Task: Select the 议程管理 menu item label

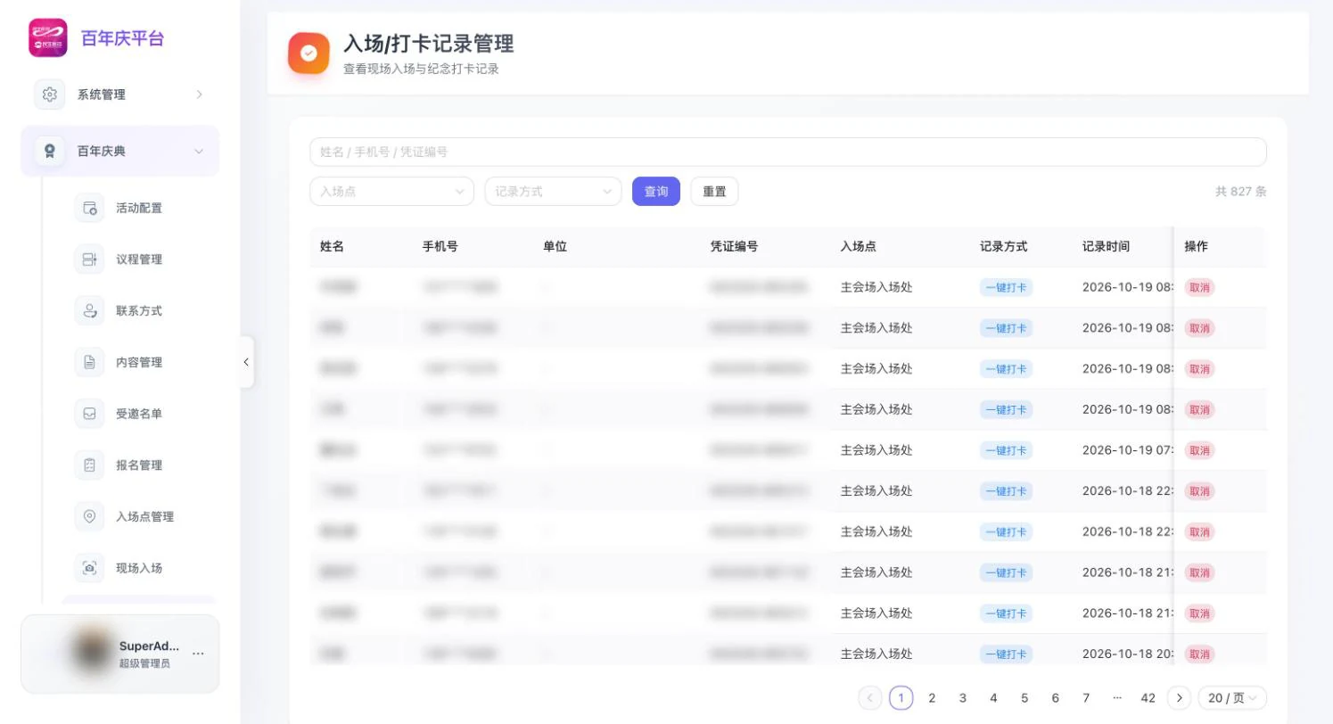Action: pos(139,259)
